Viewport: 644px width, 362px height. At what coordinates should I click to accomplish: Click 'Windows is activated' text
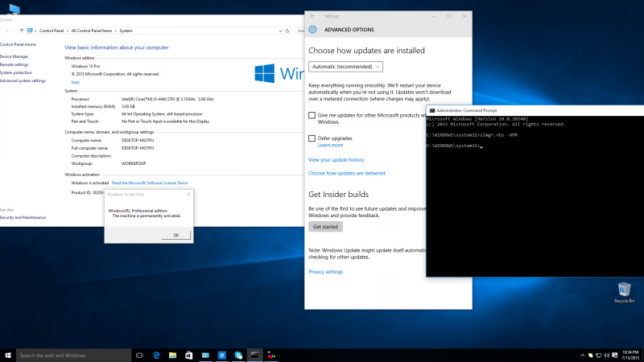pyautogui.click(x=90, y=183)
